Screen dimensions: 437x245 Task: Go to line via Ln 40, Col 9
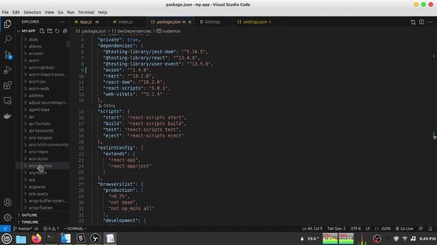pyautogui.click(x=312, y=229)
